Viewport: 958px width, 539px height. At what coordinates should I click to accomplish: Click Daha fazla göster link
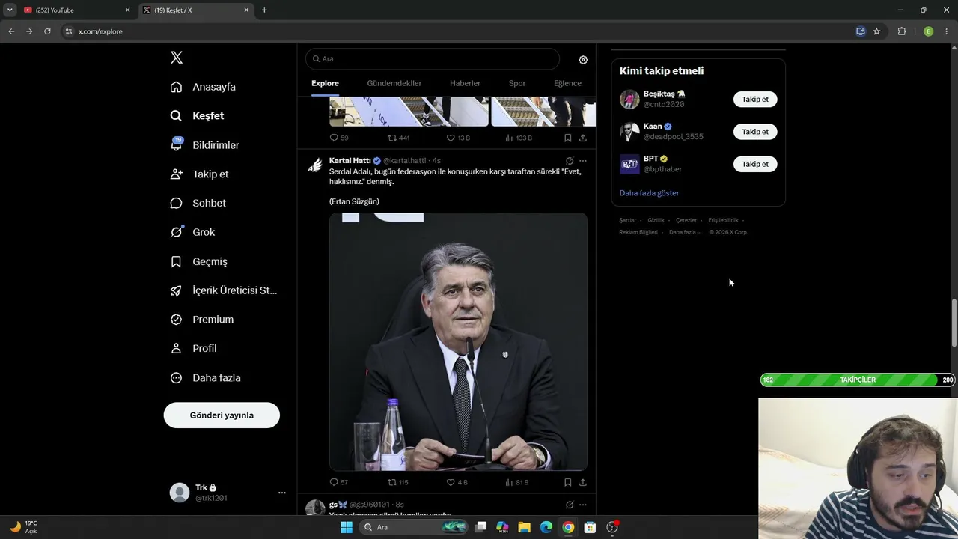(x=649, y=193)
